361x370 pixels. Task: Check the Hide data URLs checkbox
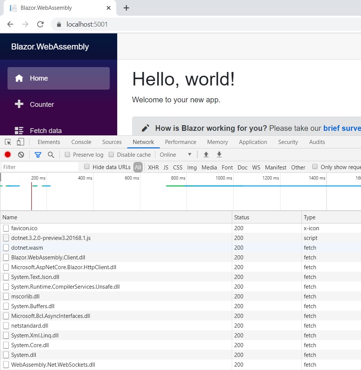point(87,167)
